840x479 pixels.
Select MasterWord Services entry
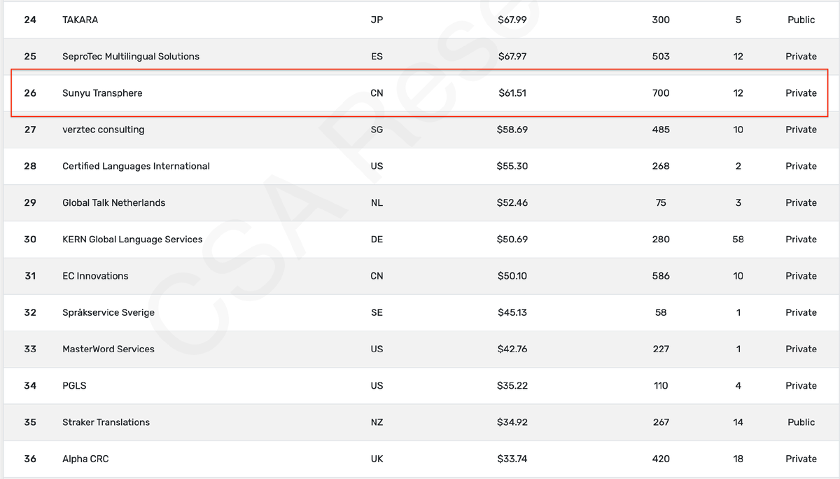click(108, 349)
